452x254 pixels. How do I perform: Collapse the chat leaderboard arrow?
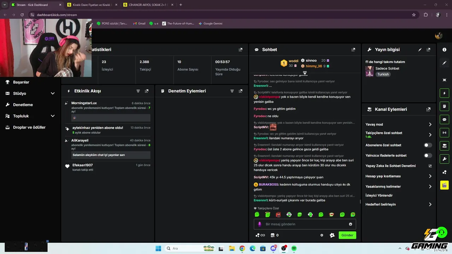[305, 73]
